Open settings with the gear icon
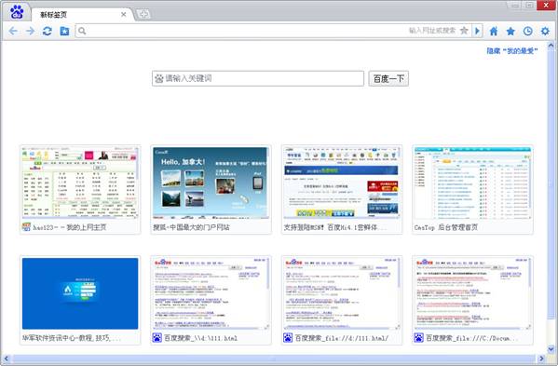Image resolution: width=558 pixels, height=366 pixels. click(545, 31)
